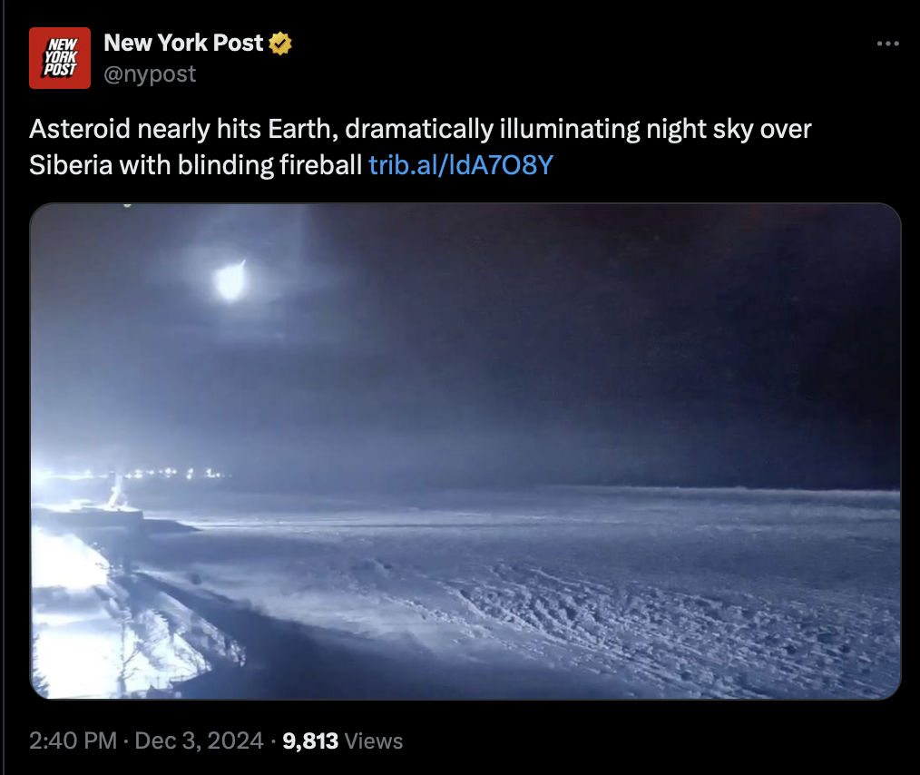Click the word Views beside the count
920x775 pixels.
(374, 741)
